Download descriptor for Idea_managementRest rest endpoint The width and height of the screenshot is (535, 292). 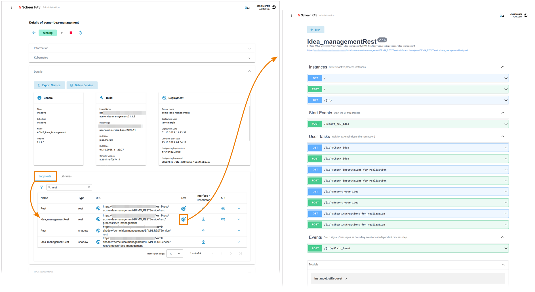tap(203, 219)
